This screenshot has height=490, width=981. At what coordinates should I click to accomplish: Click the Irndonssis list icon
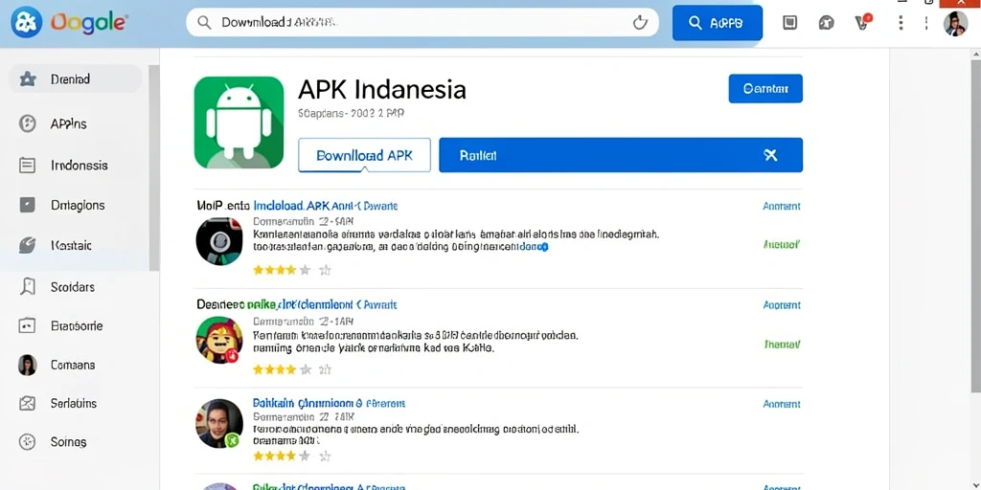(x=28, y=166)
